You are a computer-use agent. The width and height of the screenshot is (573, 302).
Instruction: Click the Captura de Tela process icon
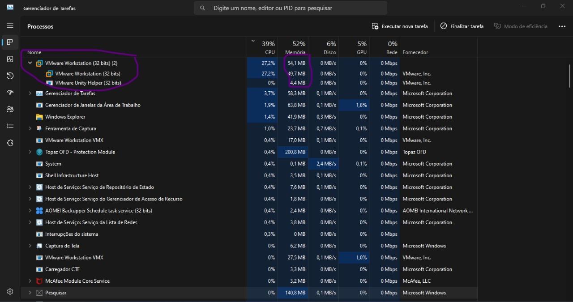(x=39, y=246)
